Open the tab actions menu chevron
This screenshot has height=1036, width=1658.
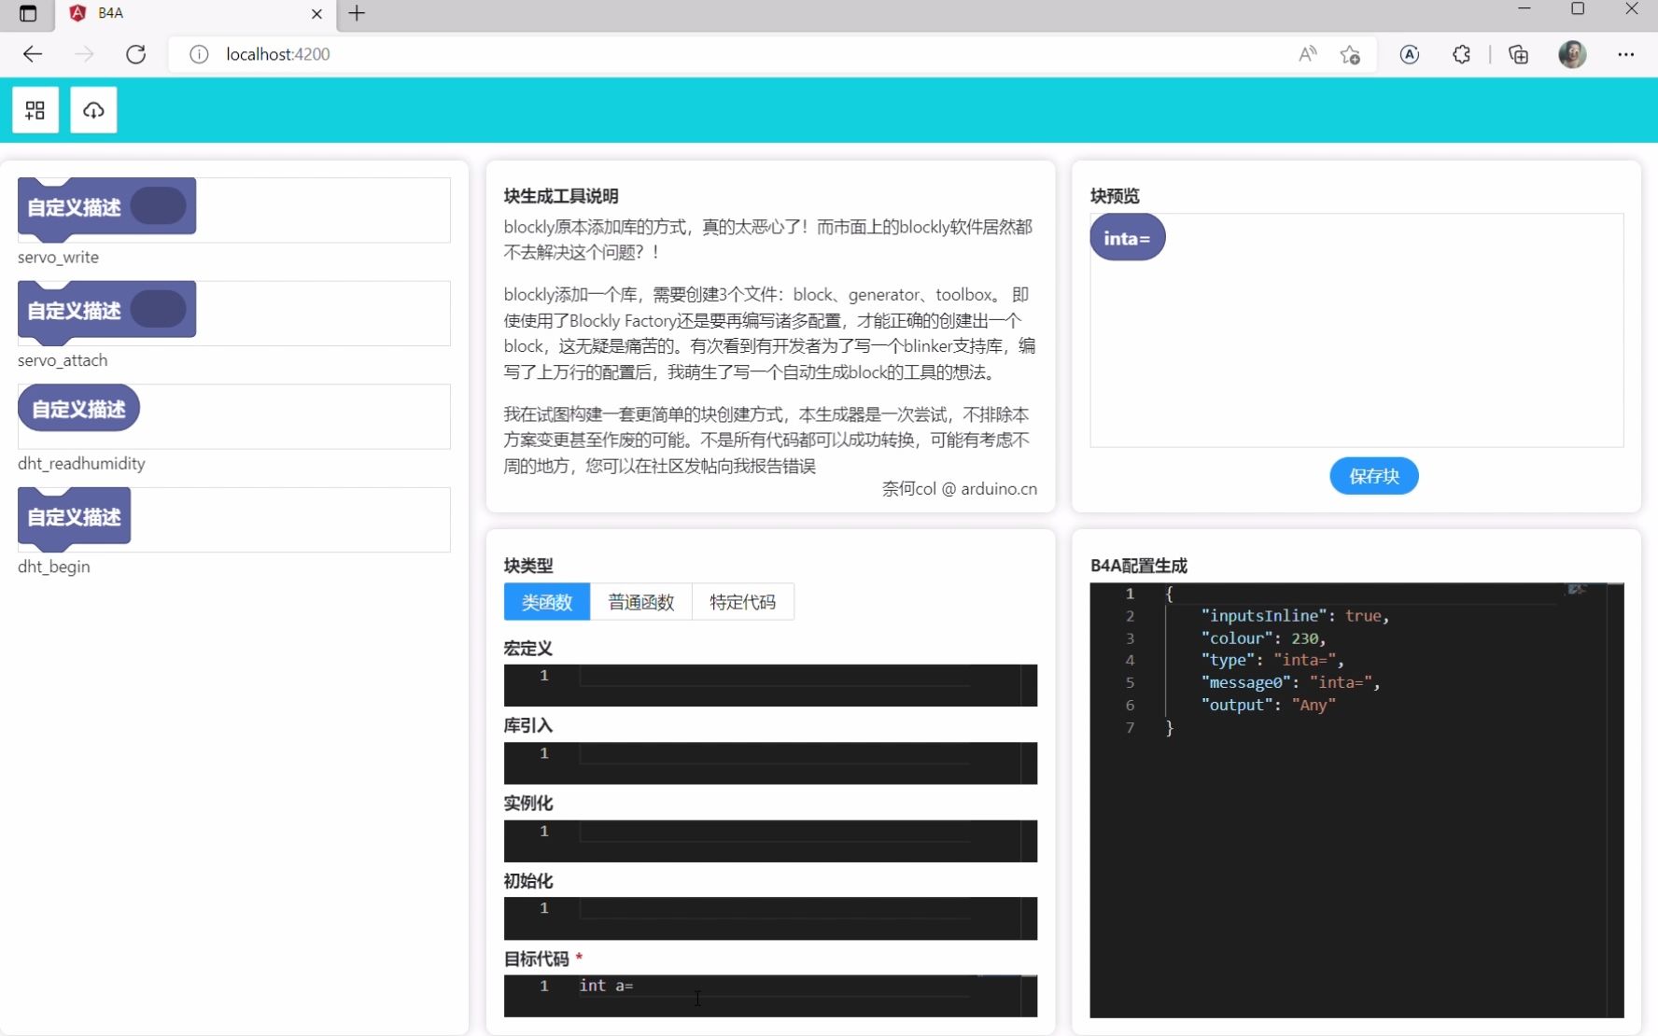29,14
